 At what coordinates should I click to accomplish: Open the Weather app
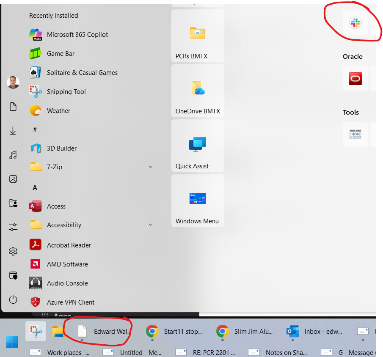(58, 111)
